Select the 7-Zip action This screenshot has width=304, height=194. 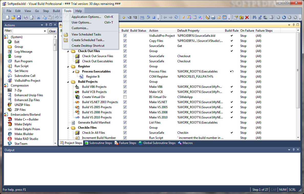18,90
